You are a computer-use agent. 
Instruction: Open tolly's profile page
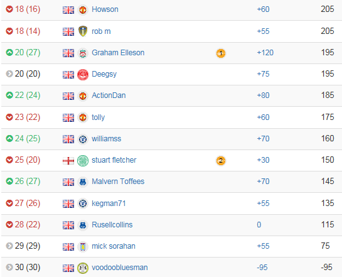98,117
